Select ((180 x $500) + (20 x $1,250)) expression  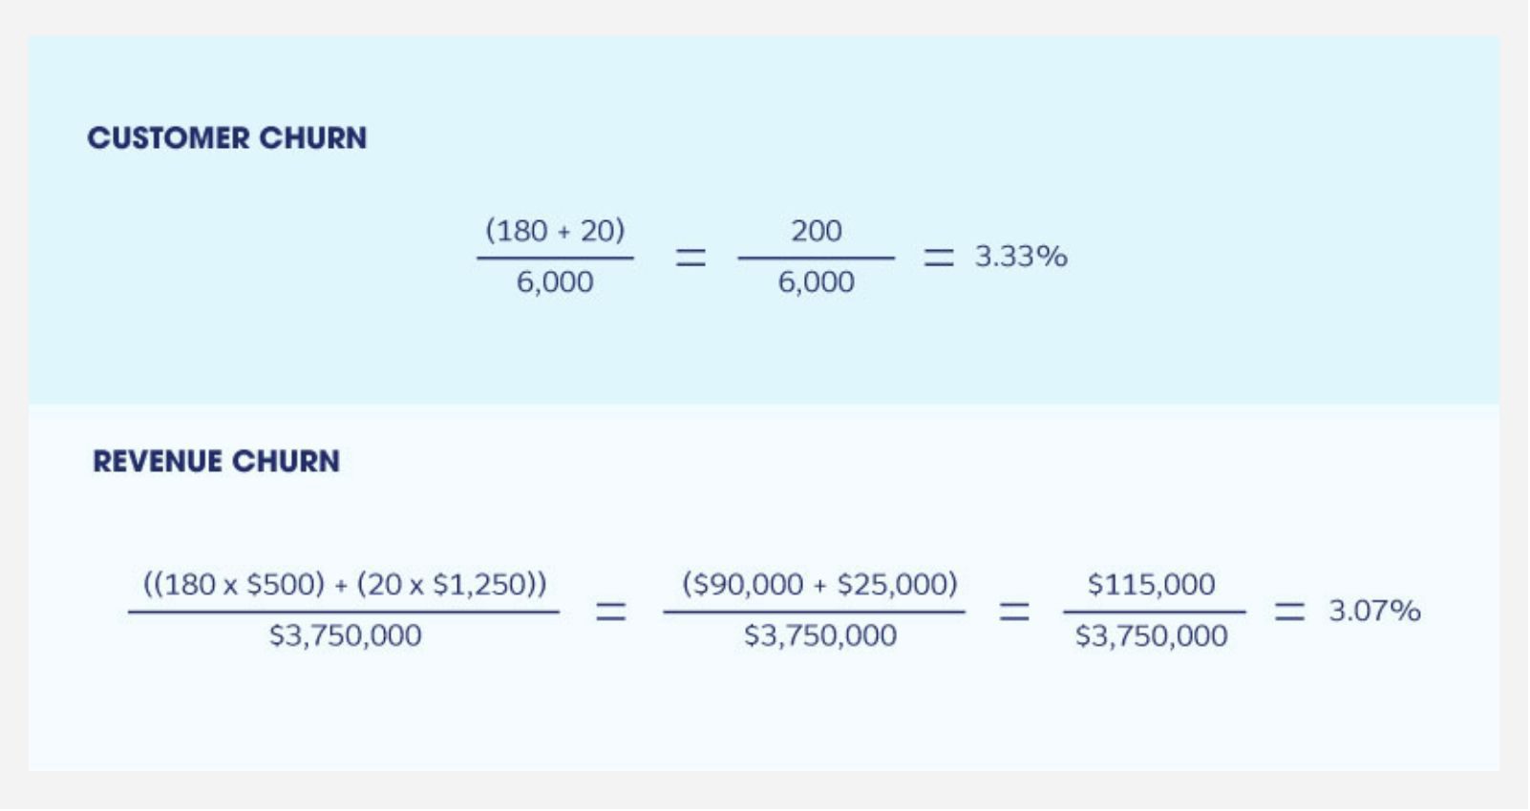(x=345, y=584)
